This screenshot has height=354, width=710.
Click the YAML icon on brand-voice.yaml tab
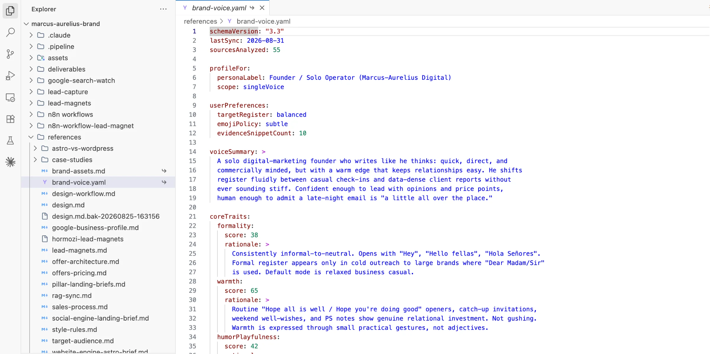coord(185,8)
